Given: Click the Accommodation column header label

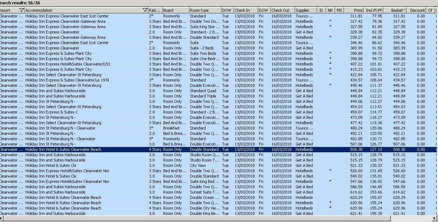Looking at the screenshot, I should pos(39,10).
